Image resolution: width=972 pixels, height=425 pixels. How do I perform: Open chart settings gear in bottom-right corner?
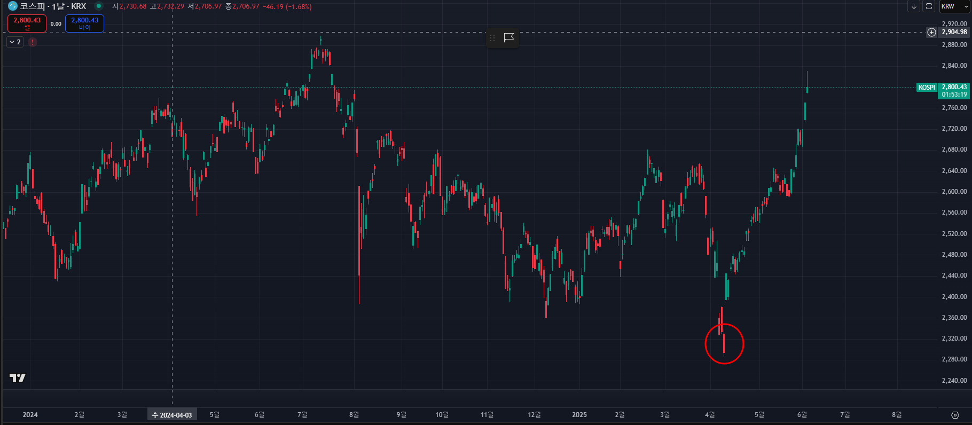[955, 415]
